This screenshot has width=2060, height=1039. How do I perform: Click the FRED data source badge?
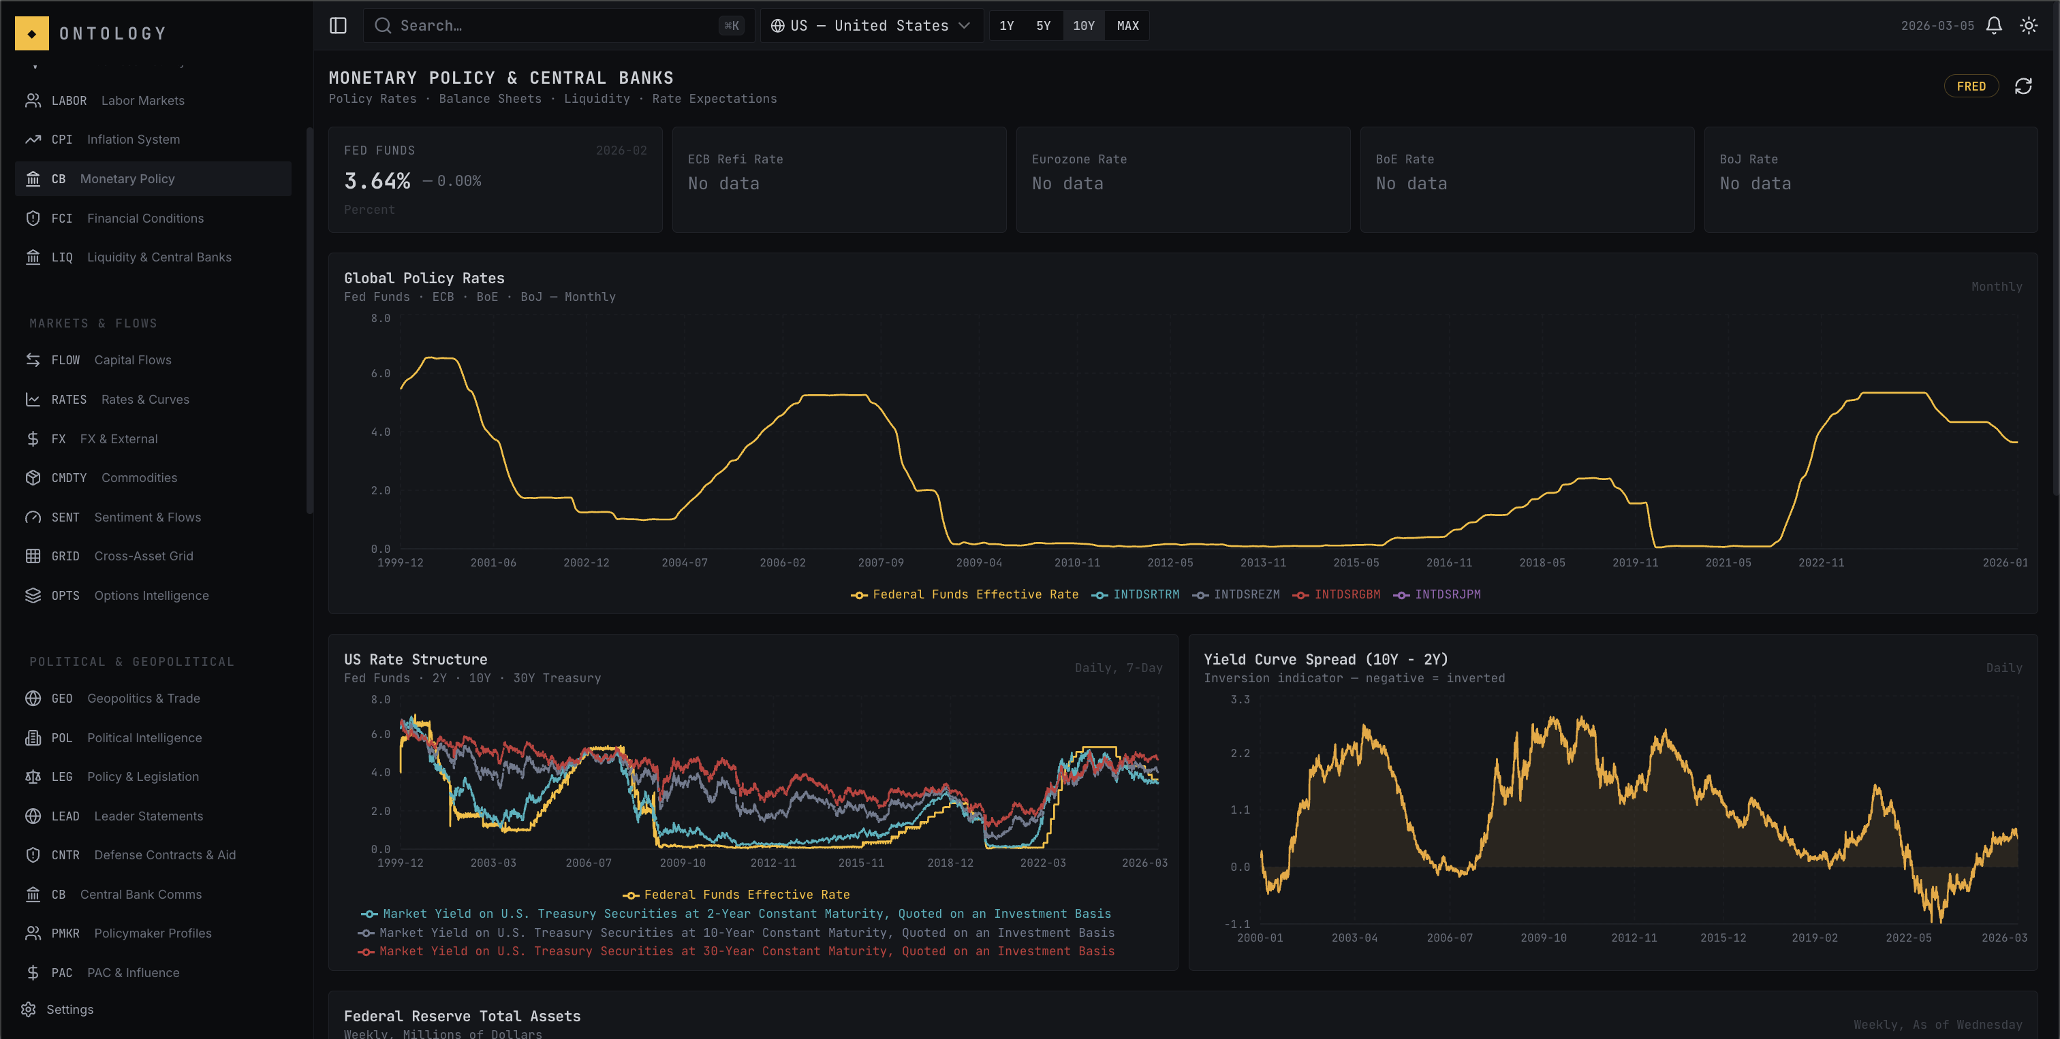[1971, 86]
